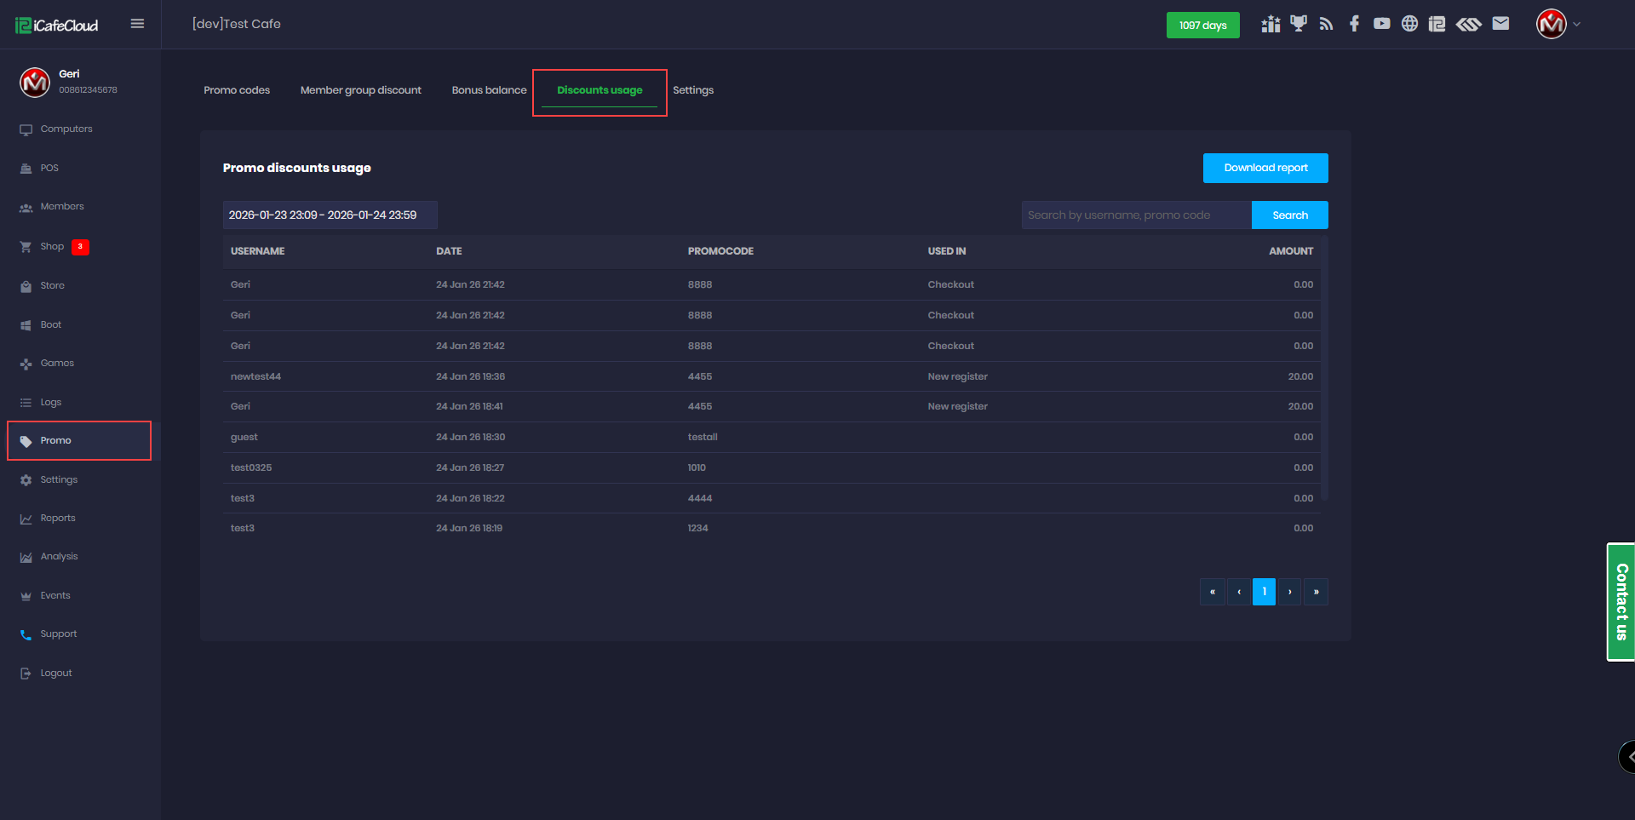1635x820 pixels.
Task: Click the Contact us side tab
Action: (x=1621, y=602)
